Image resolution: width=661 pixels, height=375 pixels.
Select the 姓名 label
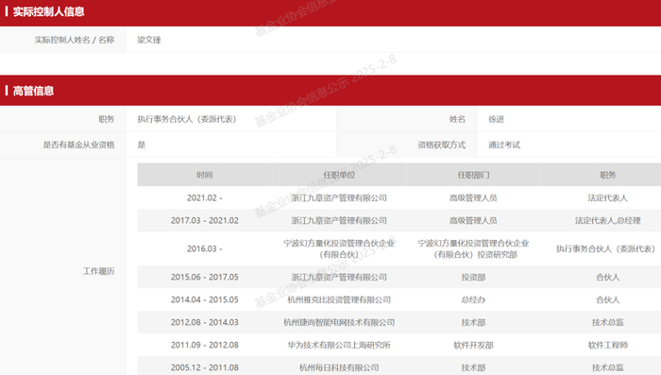457,119
